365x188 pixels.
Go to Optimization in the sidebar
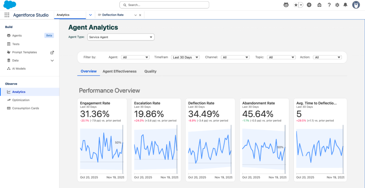21,100
